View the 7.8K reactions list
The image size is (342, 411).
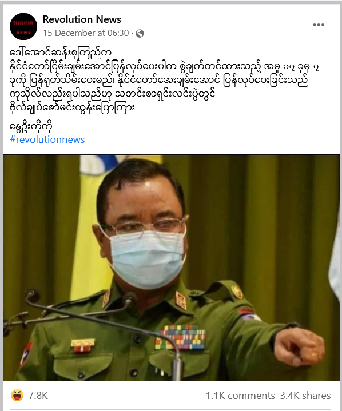tap(38, 396)
